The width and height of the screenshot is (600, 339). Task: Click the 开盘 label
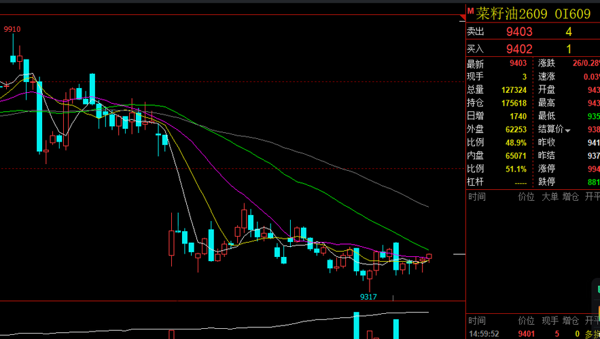[x=546, y=89]
